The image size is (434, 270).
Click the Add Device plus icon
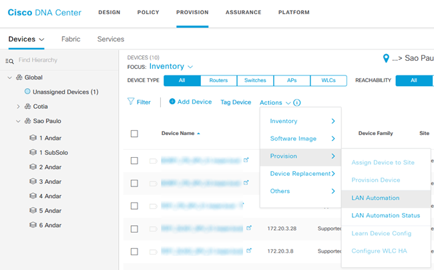tap(172, 102)
